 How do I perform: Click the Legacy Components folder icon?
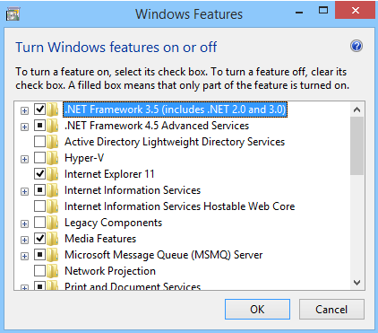[x=53, y=223]
